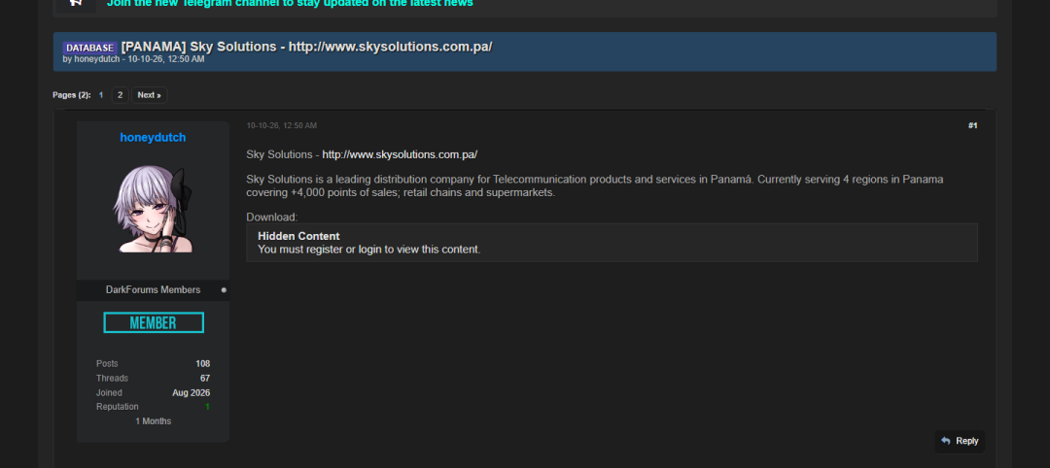
Task: Open skysolutions.com.pa link in post body
Action: coord(400,154)
